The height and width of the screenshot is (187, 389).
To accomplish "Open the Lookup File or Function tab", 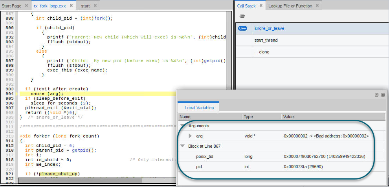I will (290, 6).
